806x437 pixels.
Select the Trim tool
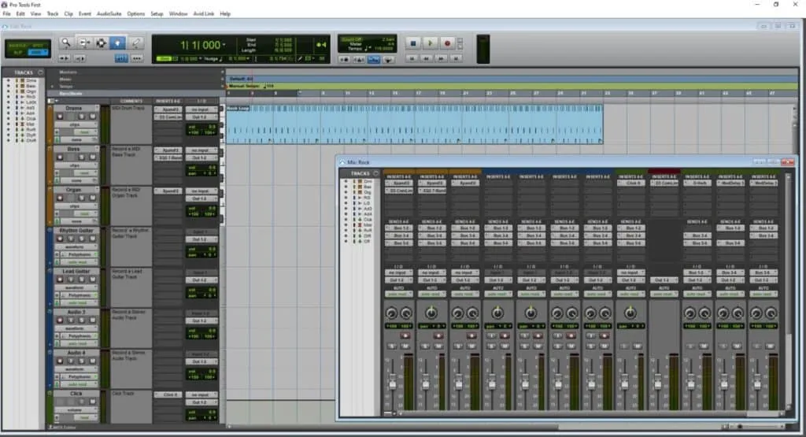pyautogui.click(x=84, y=43)
